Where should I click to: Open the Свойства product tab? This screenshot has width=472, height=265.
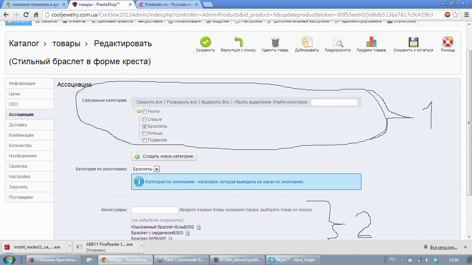29,166
